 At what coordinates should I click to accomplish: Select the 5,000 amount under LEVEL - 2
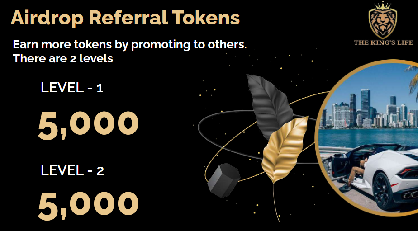click(88, 206)
